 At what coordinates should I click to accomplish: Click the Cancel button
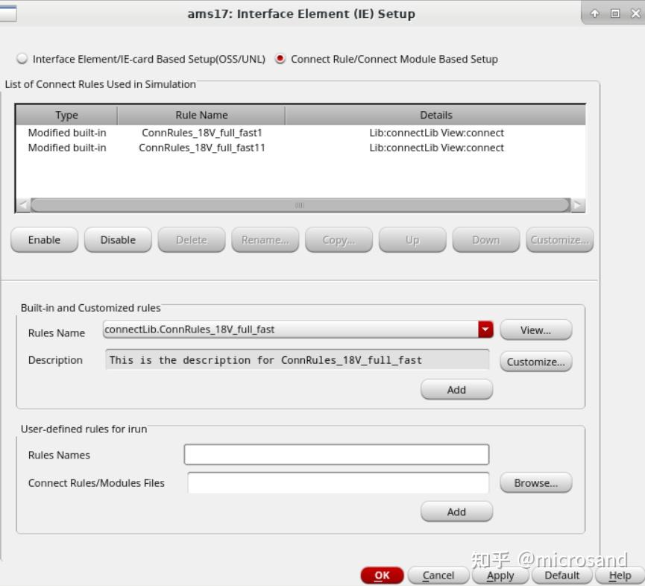(438, 576)
